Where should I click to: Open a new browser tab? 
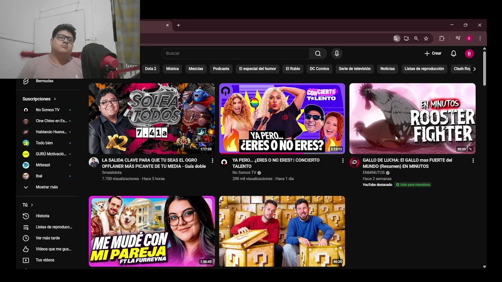click(x=178, y=25)
